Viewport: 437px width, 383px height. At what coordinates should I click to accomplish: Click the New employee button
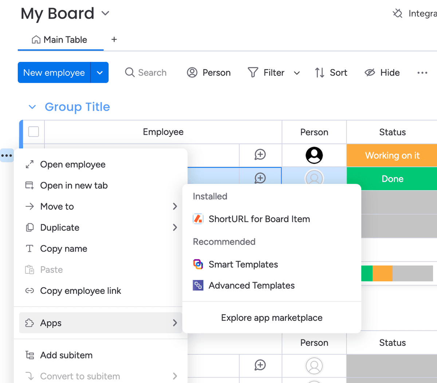click(x=54, y=72)
